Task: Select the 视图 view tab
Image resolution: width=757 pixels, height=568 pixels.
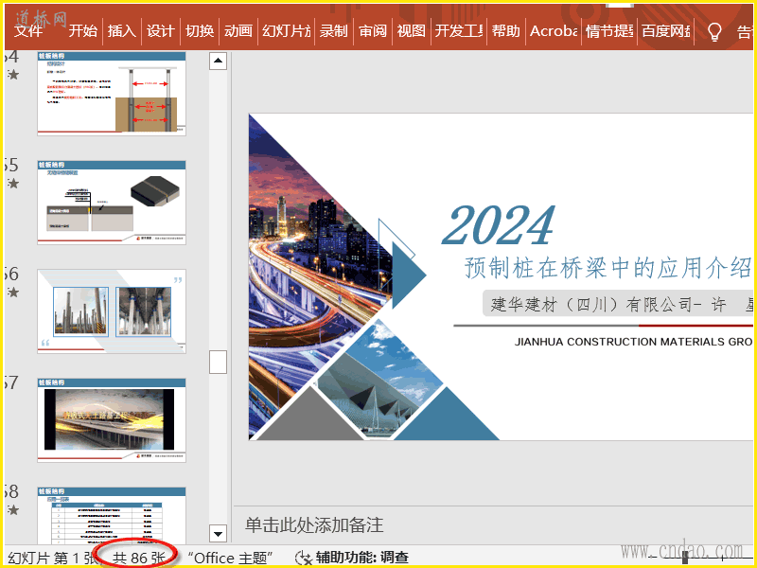Action: (412, 31)
